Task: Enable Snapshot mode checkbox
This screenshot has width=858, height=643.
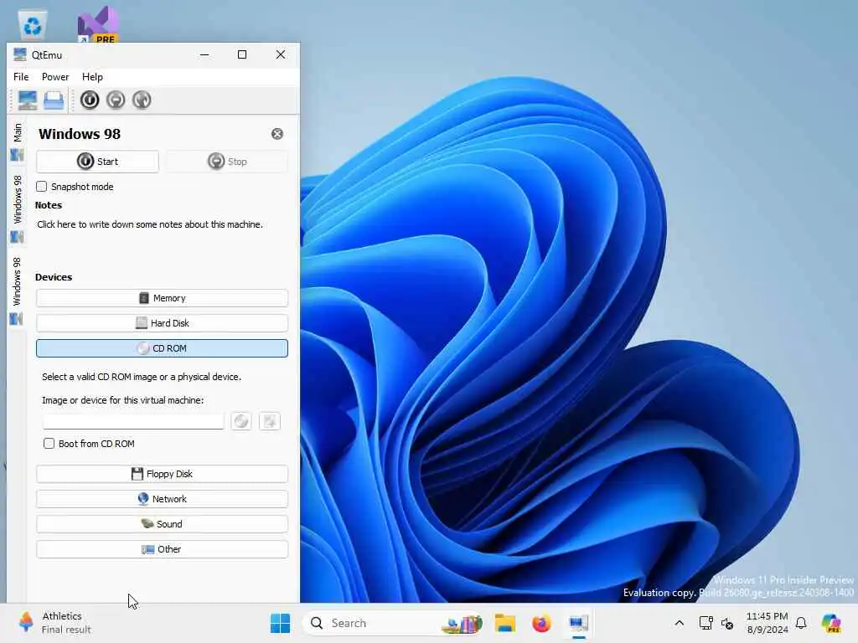Action: point(42,187)
